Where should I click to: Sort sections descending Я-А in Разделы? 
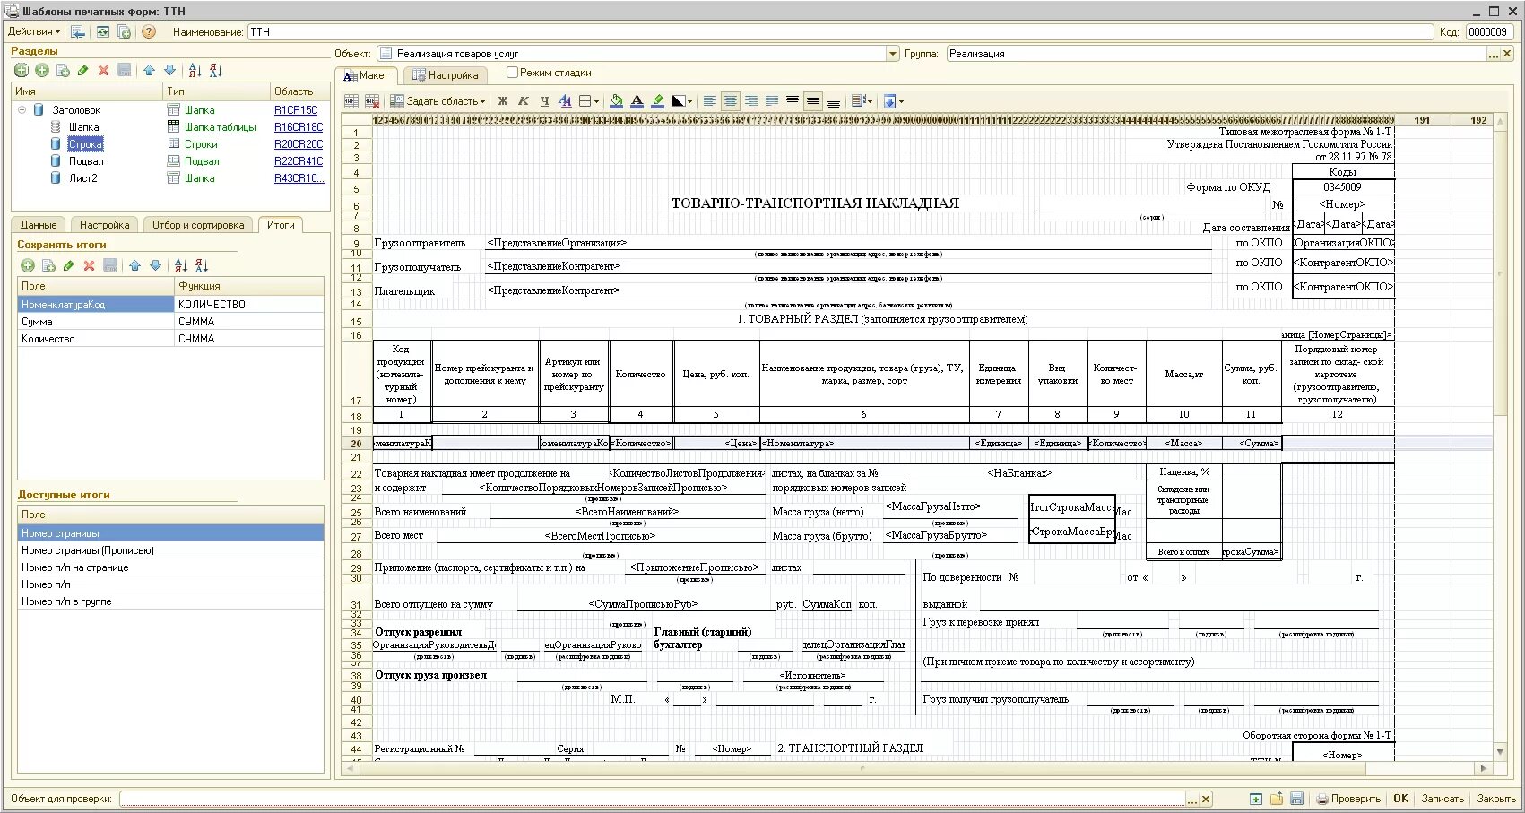click(216, 70)
